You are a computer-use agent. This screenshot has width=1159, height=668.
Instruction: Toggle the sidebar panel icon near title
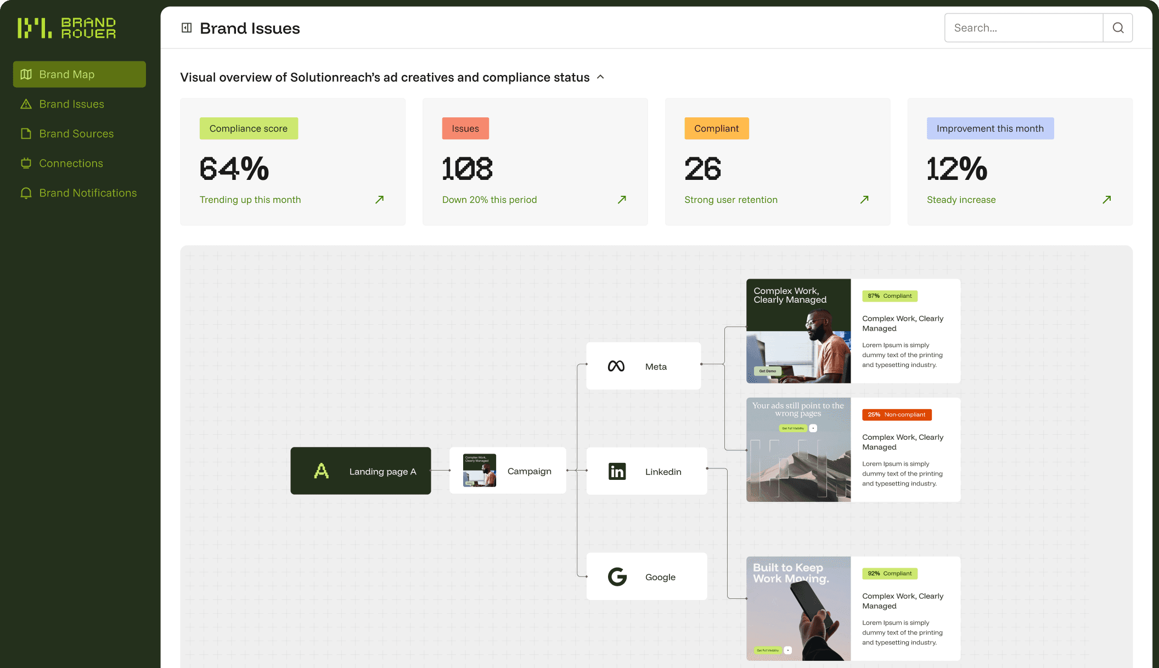[187, 28]
